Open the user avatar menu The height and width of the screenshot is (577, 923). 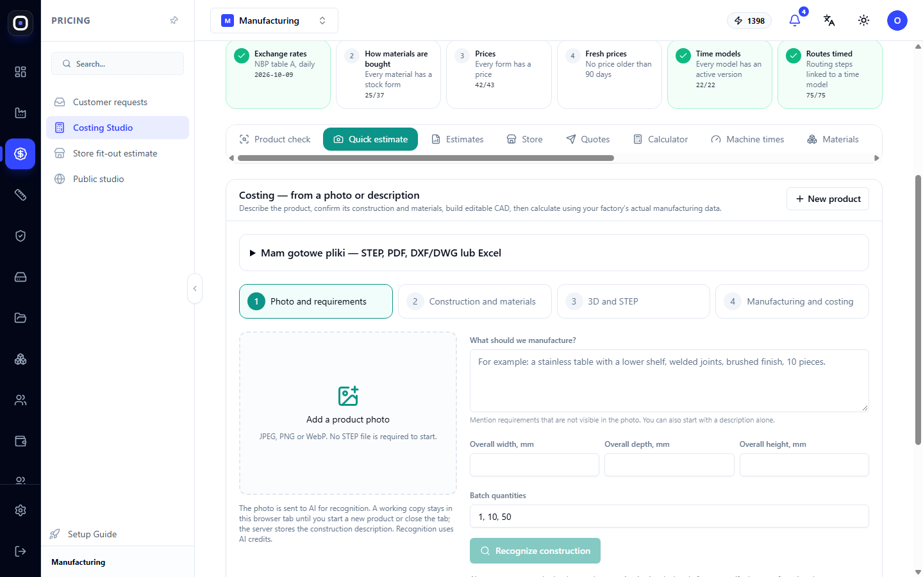point(897,21)
